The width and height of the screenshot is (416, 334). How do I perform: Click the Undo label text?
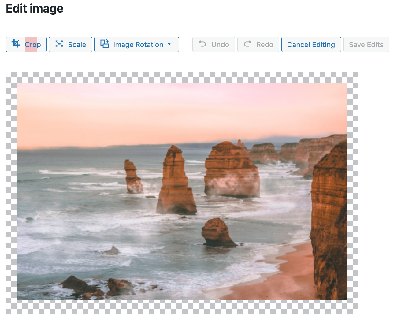point(220,45)
